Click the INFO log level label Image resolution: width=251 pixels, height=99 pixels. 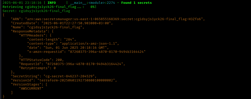(x=52, y=3)
